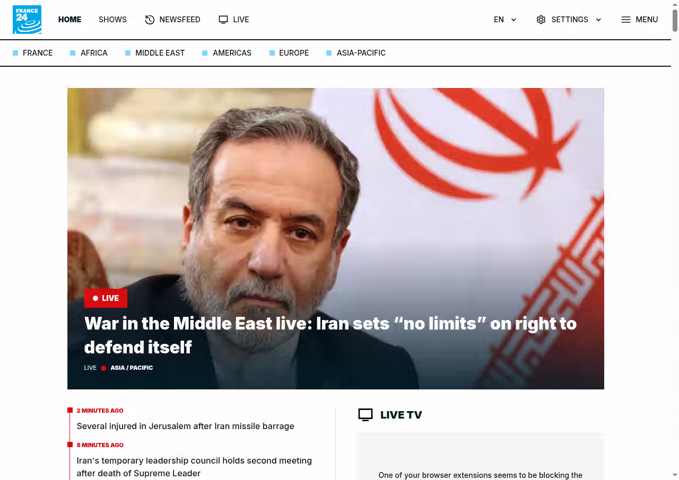Go to the Middle East section

click(160, 53)
